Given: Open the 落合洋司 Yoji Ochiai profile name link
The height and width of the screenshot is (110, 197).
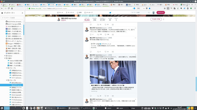Looking at the screenshot, I should coord(69,18).
